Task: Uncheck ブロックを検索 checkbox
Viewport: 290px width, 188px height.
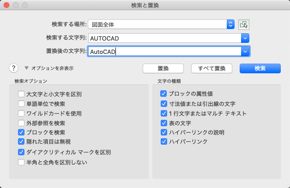Action: [x=21, y=132]
